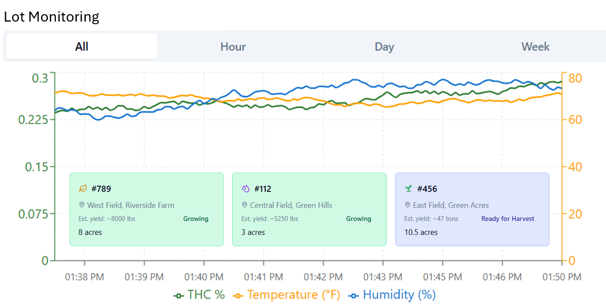606x306 pixels.
Task: Select the All time range tab
Action: [82, 46]
